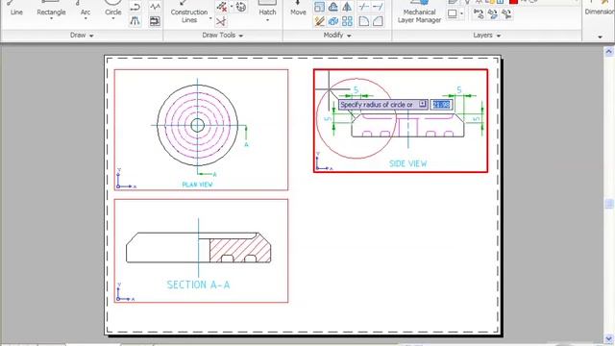615x346 pixels.
Task: Click the first Modify icon beside Move
Action: tap(319, 7)
